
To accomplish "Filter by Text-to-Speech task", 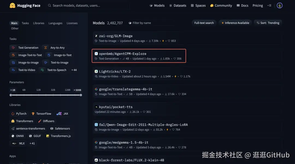I will point(54,70).
